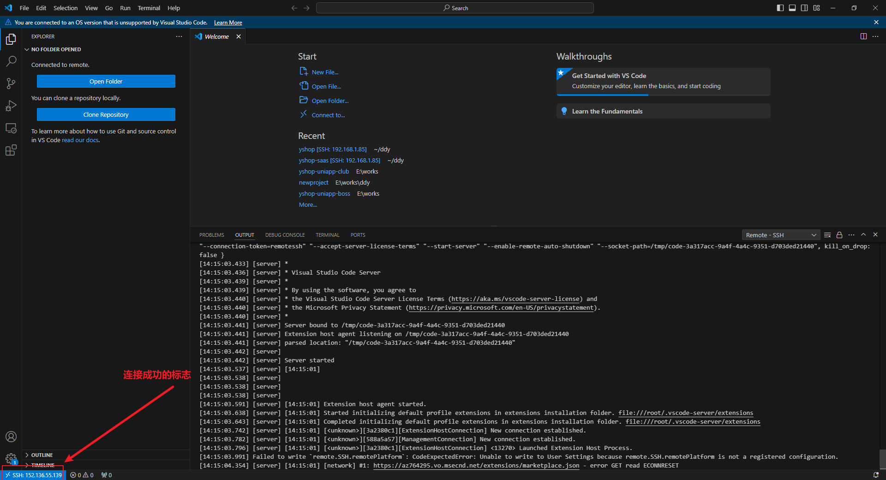Click More... under Recent list
This screenshot has width=886, height=480.
coord(308,205)
